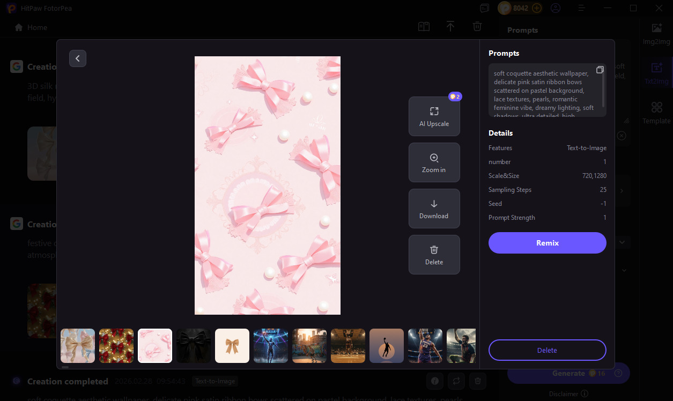Open the hamburger menu in the title bar
The height and width of the screenshot is (401, 673).
pyautogui.click(x=581, y=8)
